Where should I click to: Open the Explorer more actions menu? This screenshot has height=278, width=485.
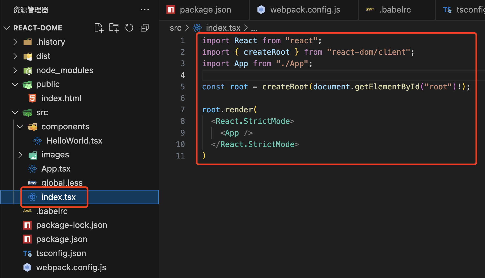(145, 10)
